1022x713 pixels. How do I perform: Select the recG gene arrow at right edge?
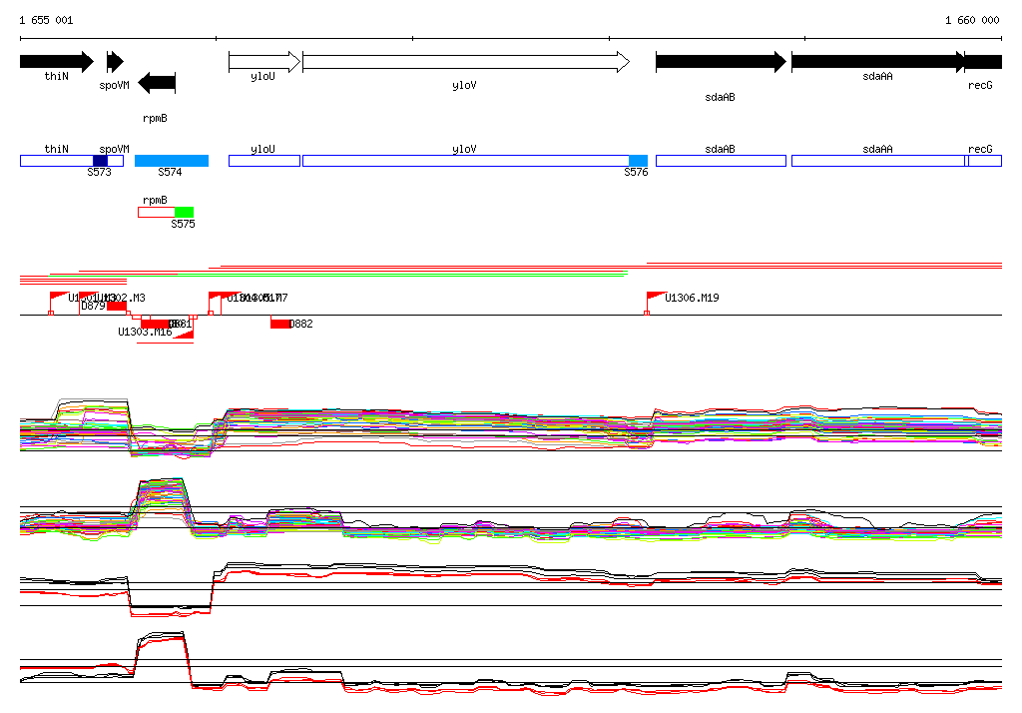pyautogui.click(x=984, y=62)
